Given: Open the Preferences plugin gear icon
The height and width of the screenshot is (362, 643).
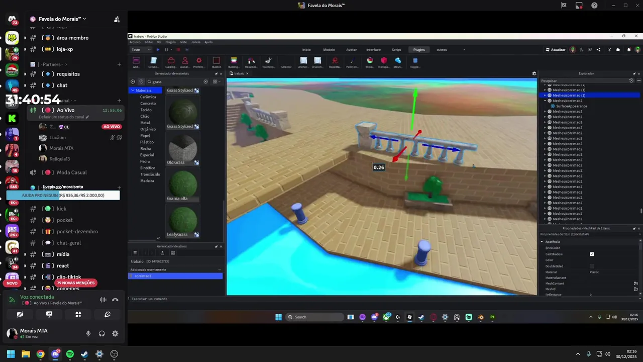Looking at the screenshot, I should coord(199,61).
